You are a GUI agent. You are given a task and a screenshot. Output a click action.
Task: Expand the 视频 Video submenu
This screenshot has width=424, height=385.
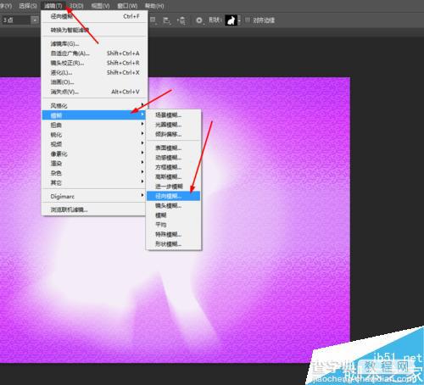(x=94, y=144)
